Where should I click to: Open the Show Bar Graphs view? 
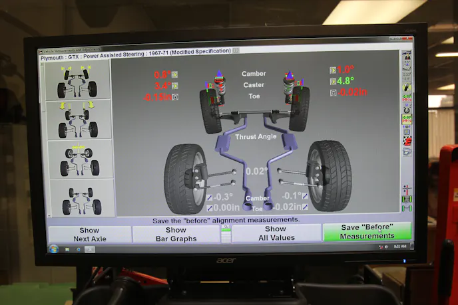coord(176,234)
